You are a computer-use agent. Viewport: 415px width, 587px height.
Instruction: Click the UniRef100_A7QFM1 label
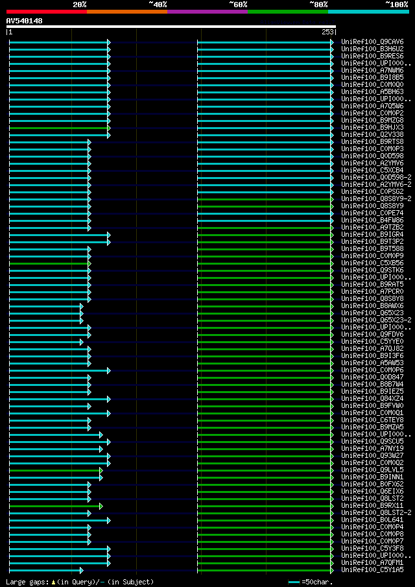(372, 562)
